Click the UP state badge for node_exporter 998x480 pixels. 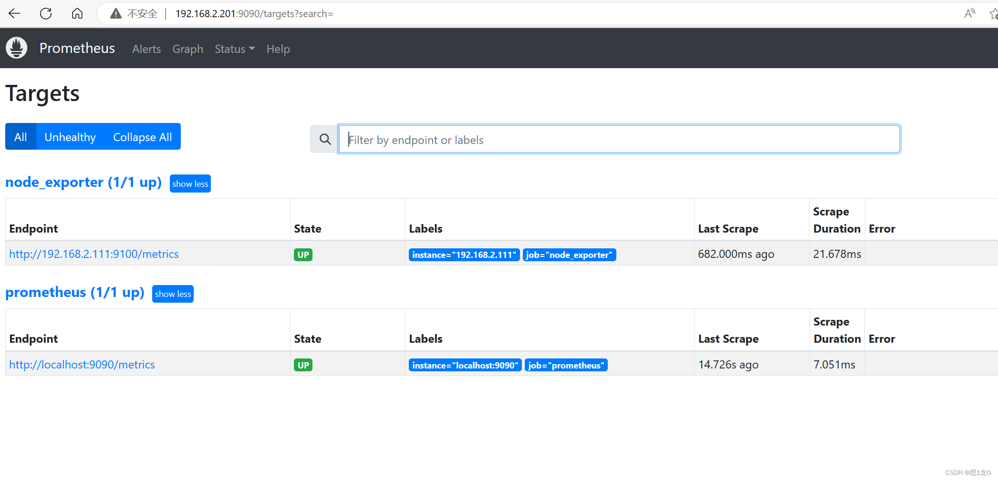coord(303,255)
